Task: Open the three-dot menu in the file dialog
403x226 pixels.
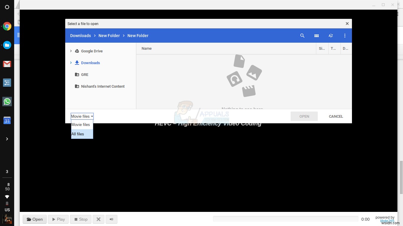Action: [345, 35]
